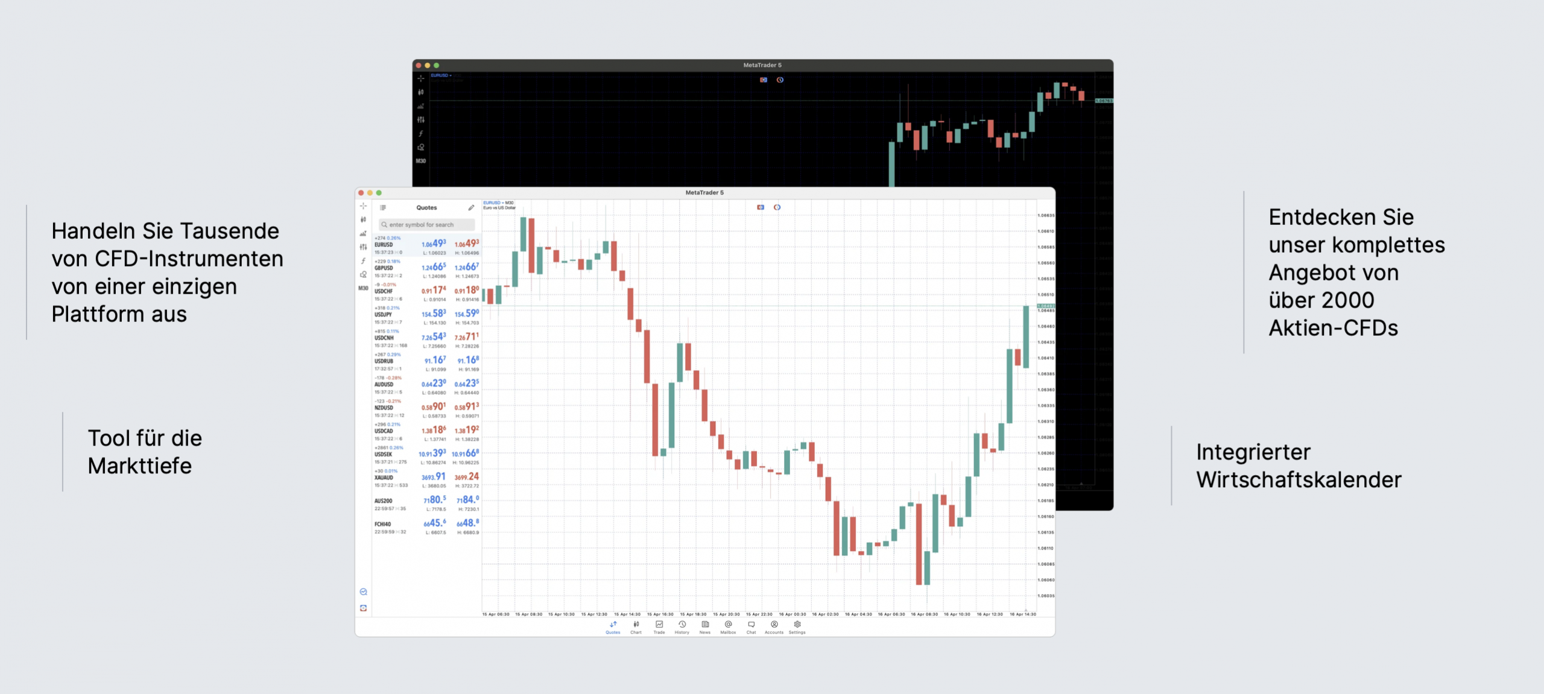Viewport: 1544px width, 694px height.
Task: Open the Trade tab
Action: 659,627
